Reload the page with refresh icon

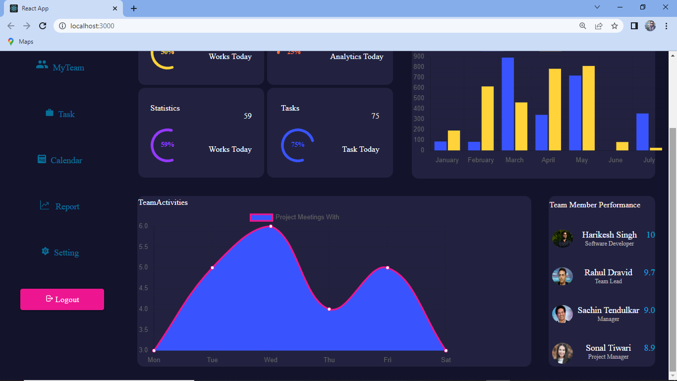(43, 26)
